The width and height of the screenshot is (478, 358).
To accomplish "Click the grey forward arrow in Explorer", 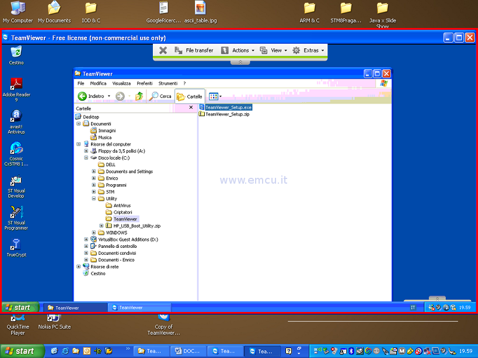I will click(x=120, y=96).
